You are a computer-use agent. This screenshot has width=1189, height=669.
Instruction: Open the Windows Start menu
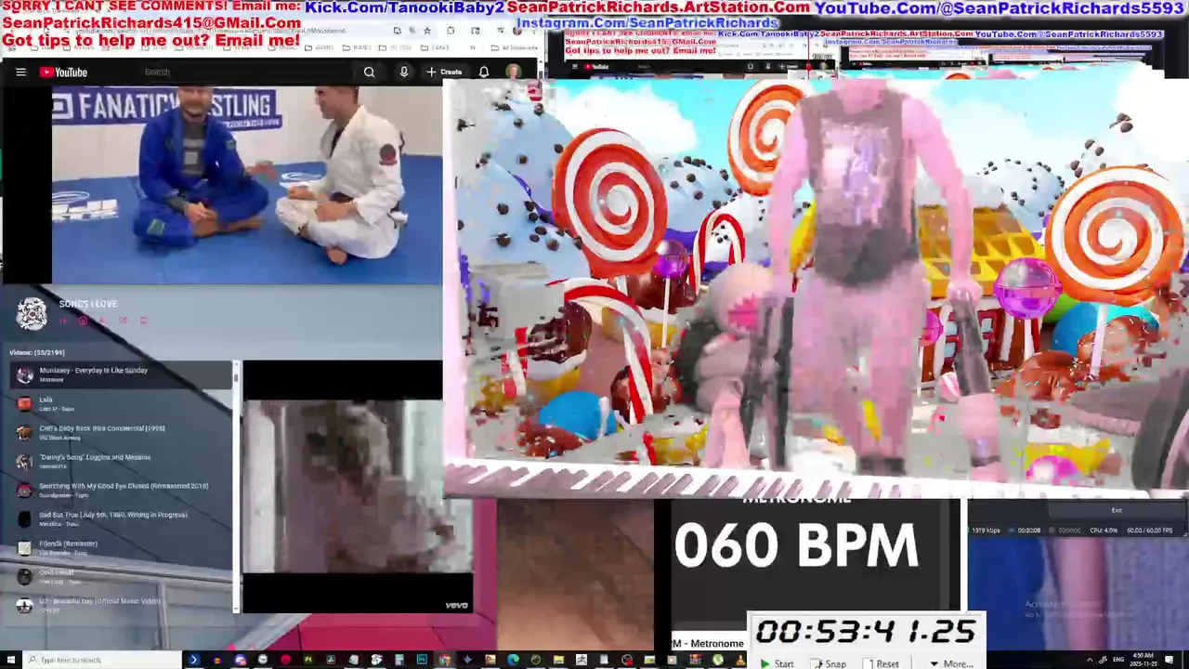coord(10,660)
